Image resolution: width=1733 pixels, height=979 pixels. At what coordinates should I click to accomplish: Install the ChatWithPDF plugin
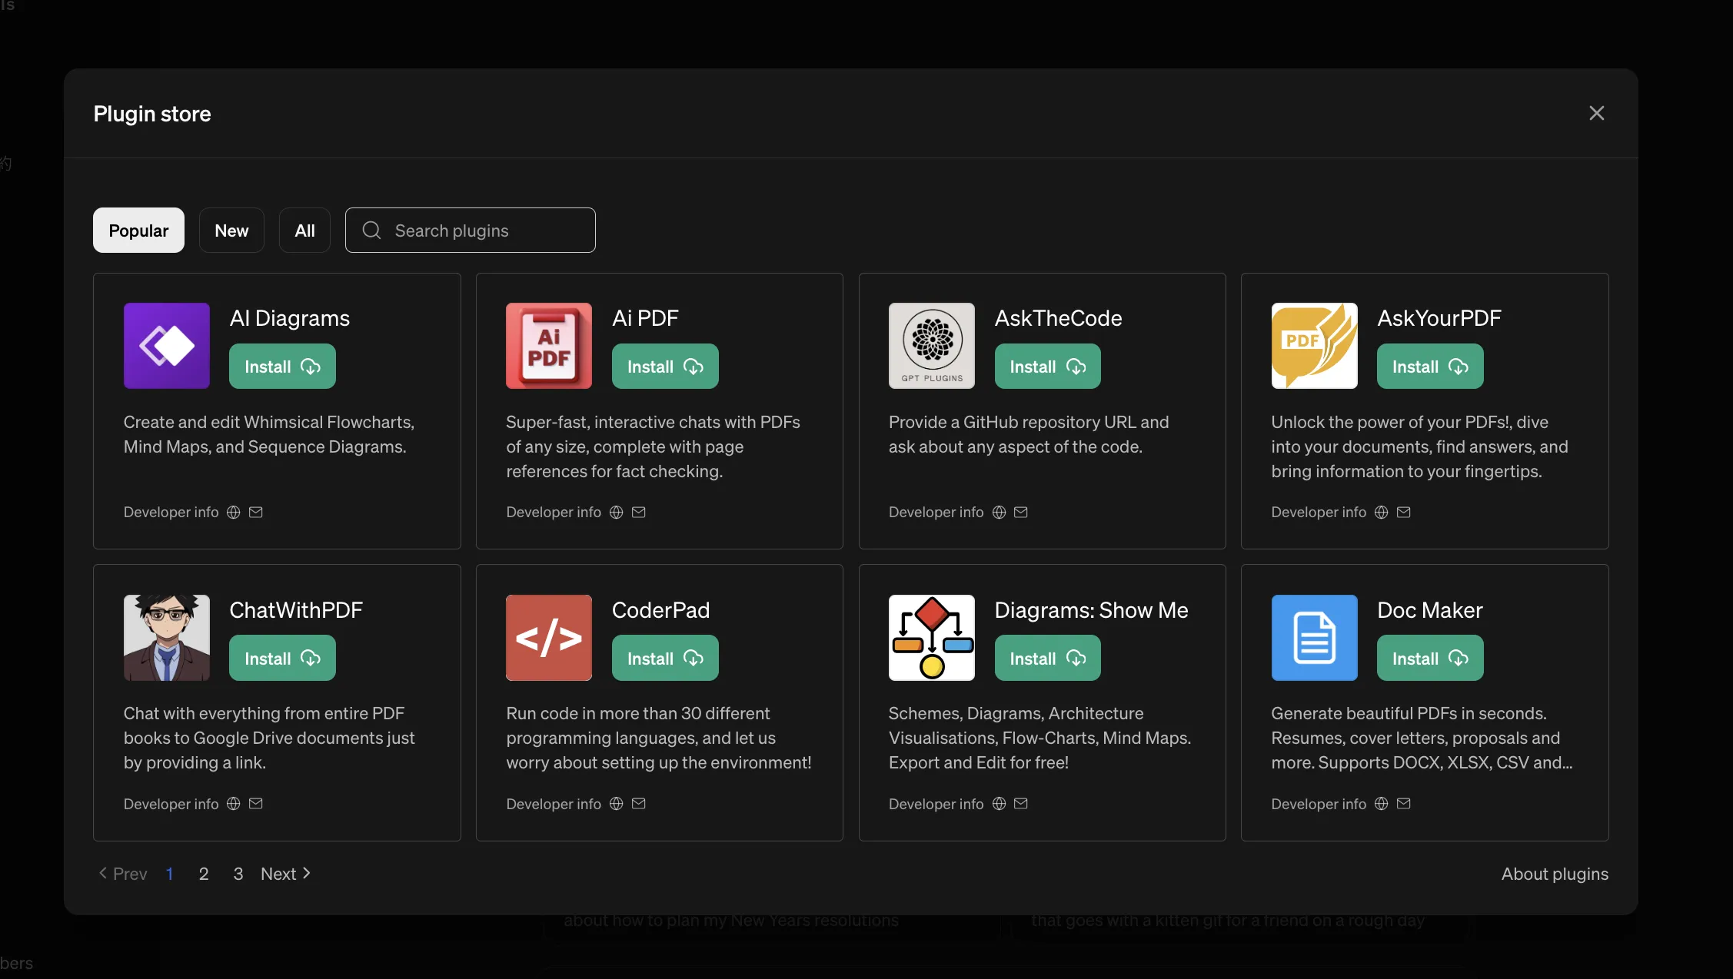click(x=282, y=659)
